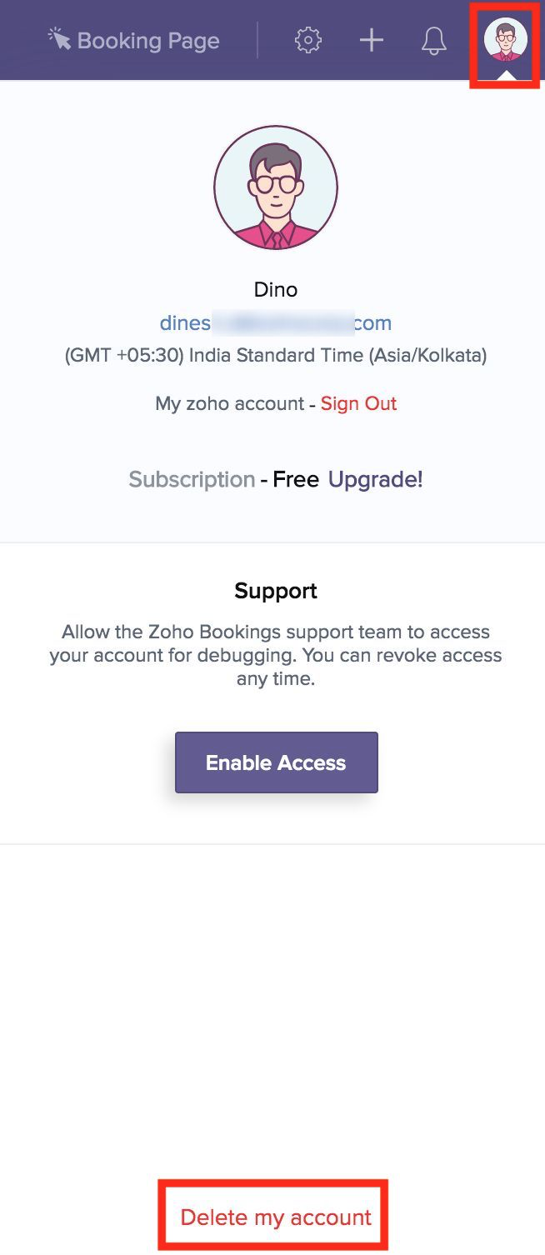Image resolution: width=545 pixels, height=1255 pixels.
Task: Open the settings gear icon
Action: [308, 40]
